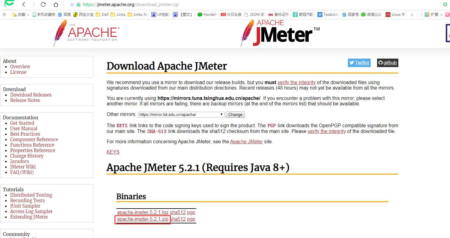Viewport: 450px width, 238px height.
Task: Open FAQ (Wiki) sidebar link
Action: 22,172
